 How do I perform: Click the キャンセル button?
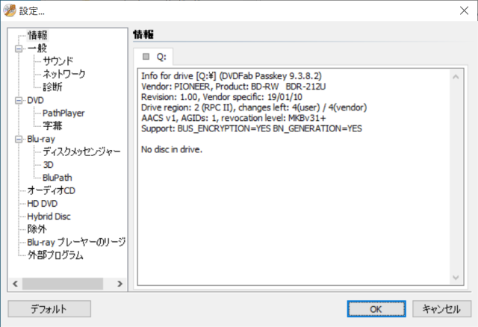coord(441,309)
